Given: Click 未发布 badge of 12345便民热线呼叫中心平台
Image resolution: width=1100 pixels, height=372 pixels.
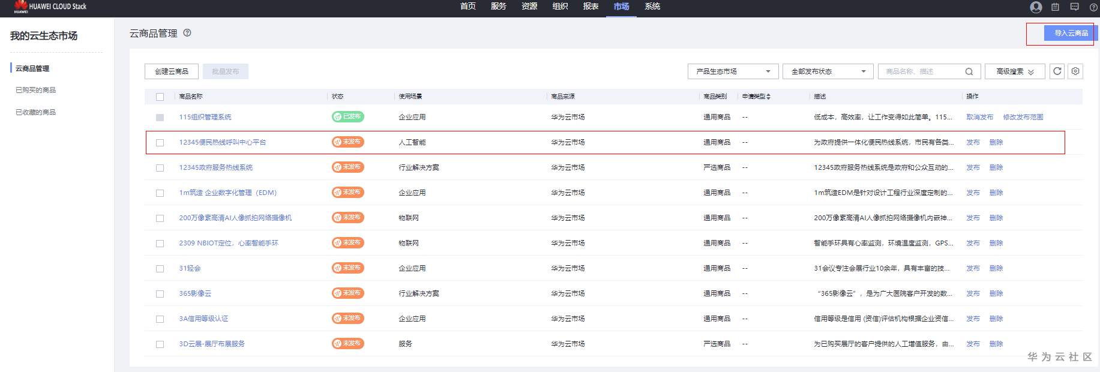Looking at the screenshot, I should 348,142.
